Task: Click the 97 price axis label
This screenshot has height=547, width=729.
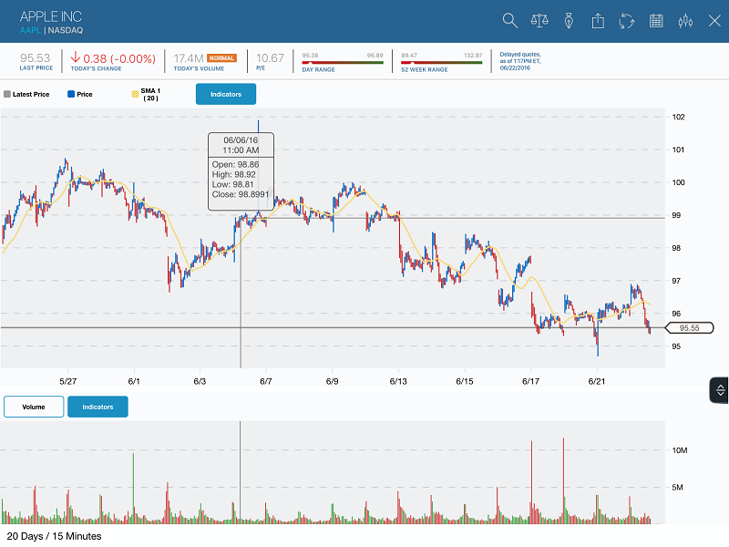Action: (x=676, y=281)
